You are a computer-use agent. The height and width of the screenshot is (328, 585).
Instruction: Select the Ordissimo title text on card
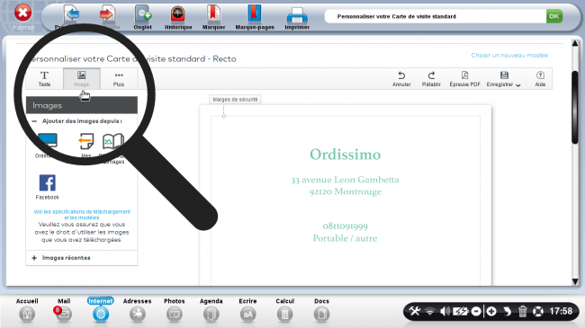tap(345, 155)
